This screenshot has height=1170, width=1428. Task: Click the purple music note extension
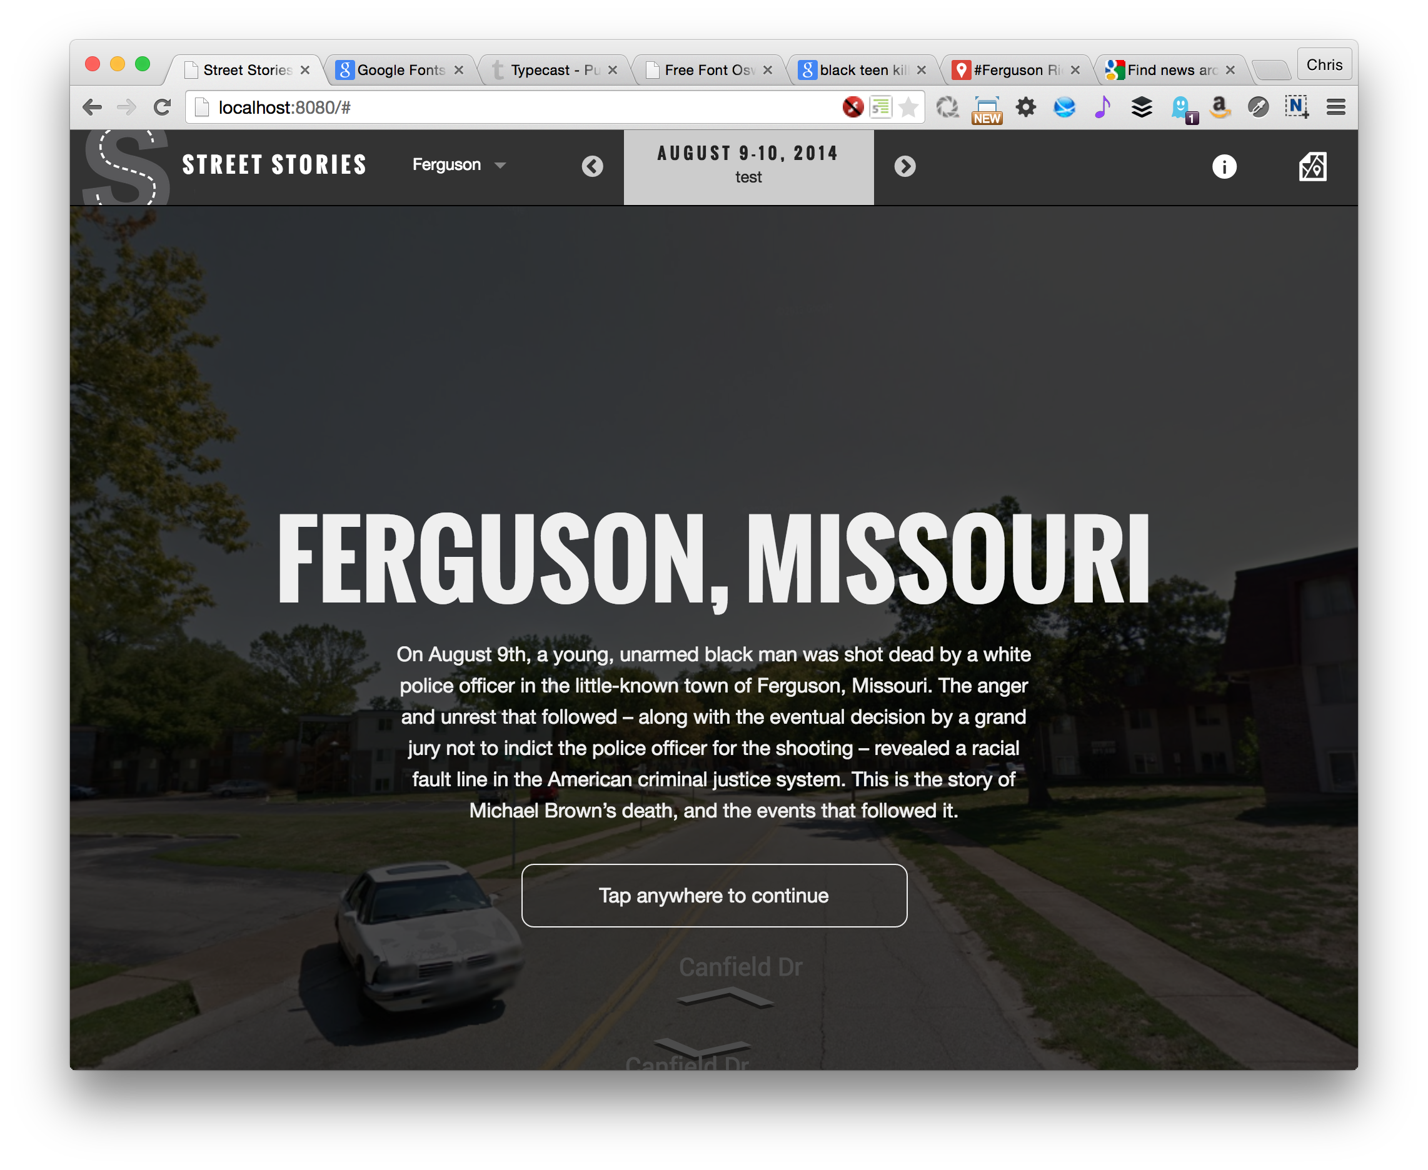pos(1102,107)
